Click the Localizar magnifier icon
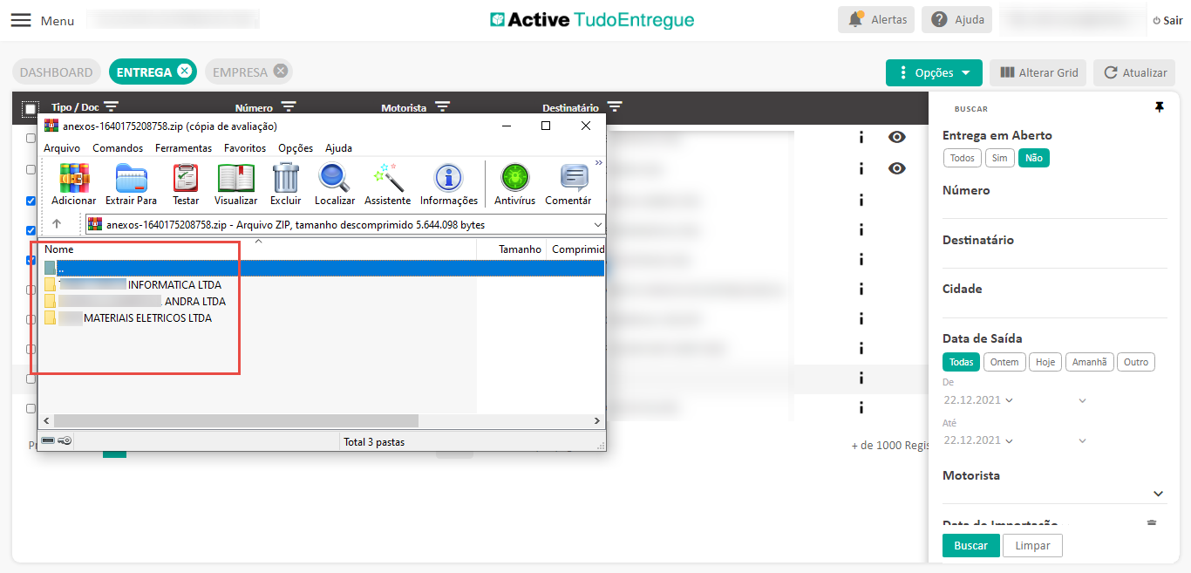 pyautogui.click(x=335, y=178)
